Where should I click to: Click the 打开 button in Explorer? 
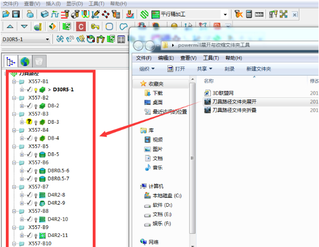tap(176, 69)
